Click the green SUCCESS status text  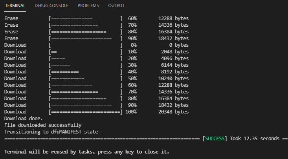(x=215, y=139)
